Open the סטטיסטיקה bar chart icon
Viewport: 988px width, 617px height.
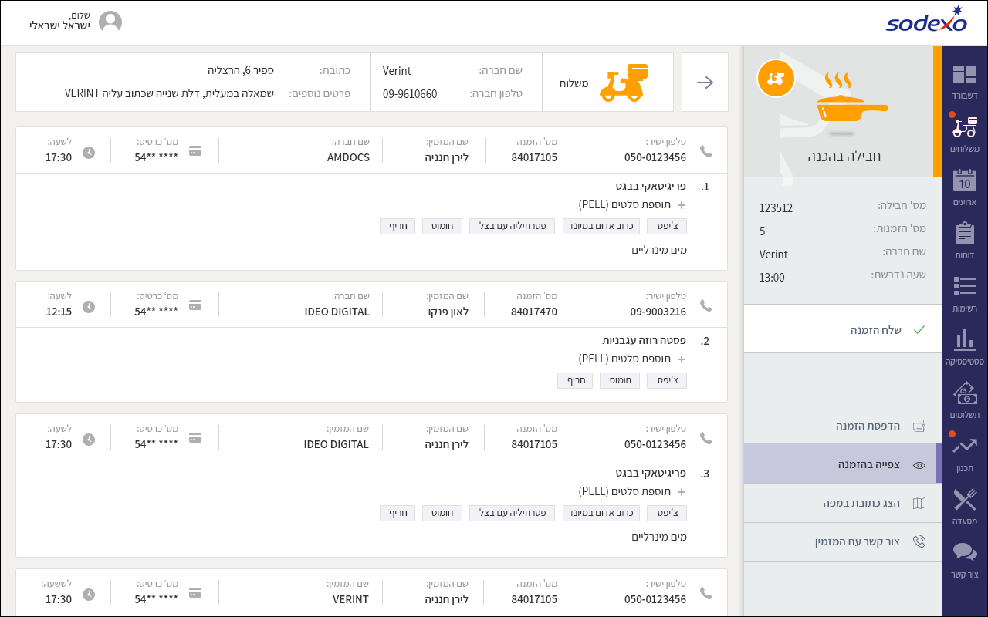pos(964,340)
